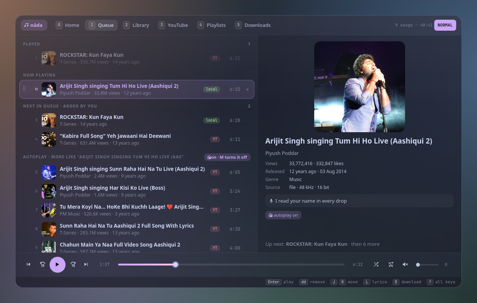Screen dimensions: 477x303
Task: Rewind 10 seconds
Action: [x=43, y=264]
